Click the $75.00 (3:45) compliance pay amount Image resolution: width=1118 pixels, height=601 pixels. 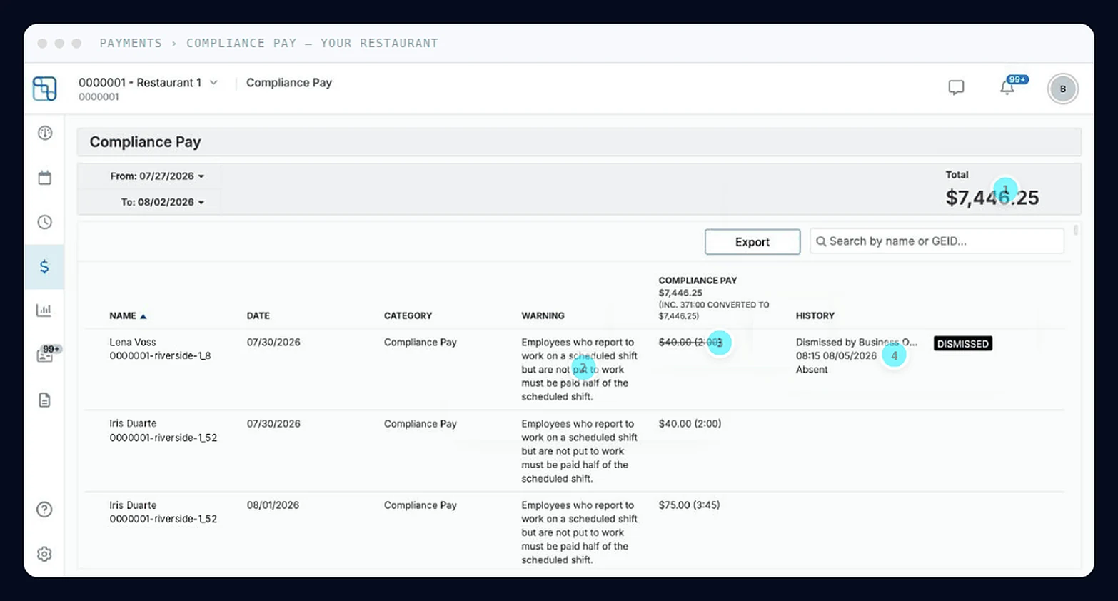[689, 505]
